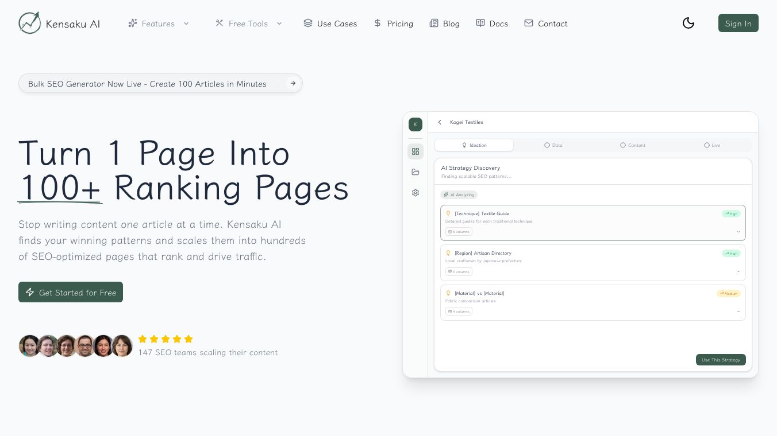Viewport: 777px width, 436px height.
Task: Click the 'Bulk SEO Generator Now Live' announcement text
Action: tap(147, 84)
